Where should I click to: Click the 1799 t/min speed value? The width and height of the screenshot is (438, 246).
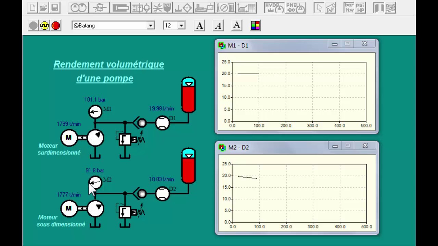point(69,124)
